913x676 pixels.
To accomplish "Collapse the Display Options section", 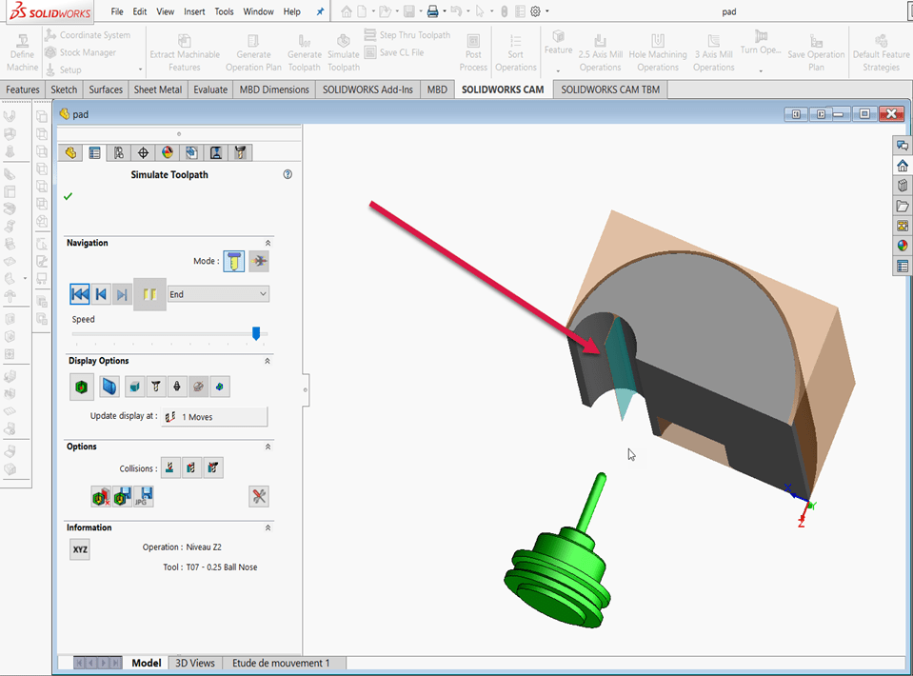I will point(268,361).
